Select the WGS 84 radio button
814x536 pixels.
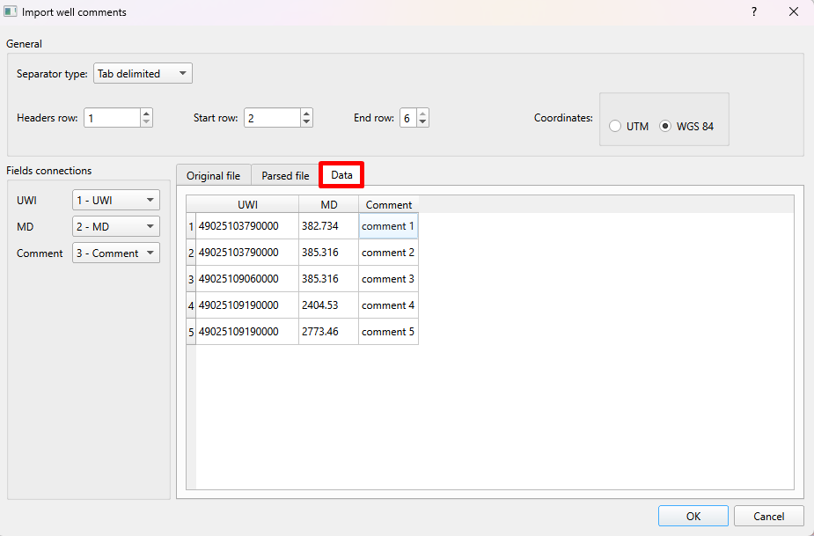(666, 126)
